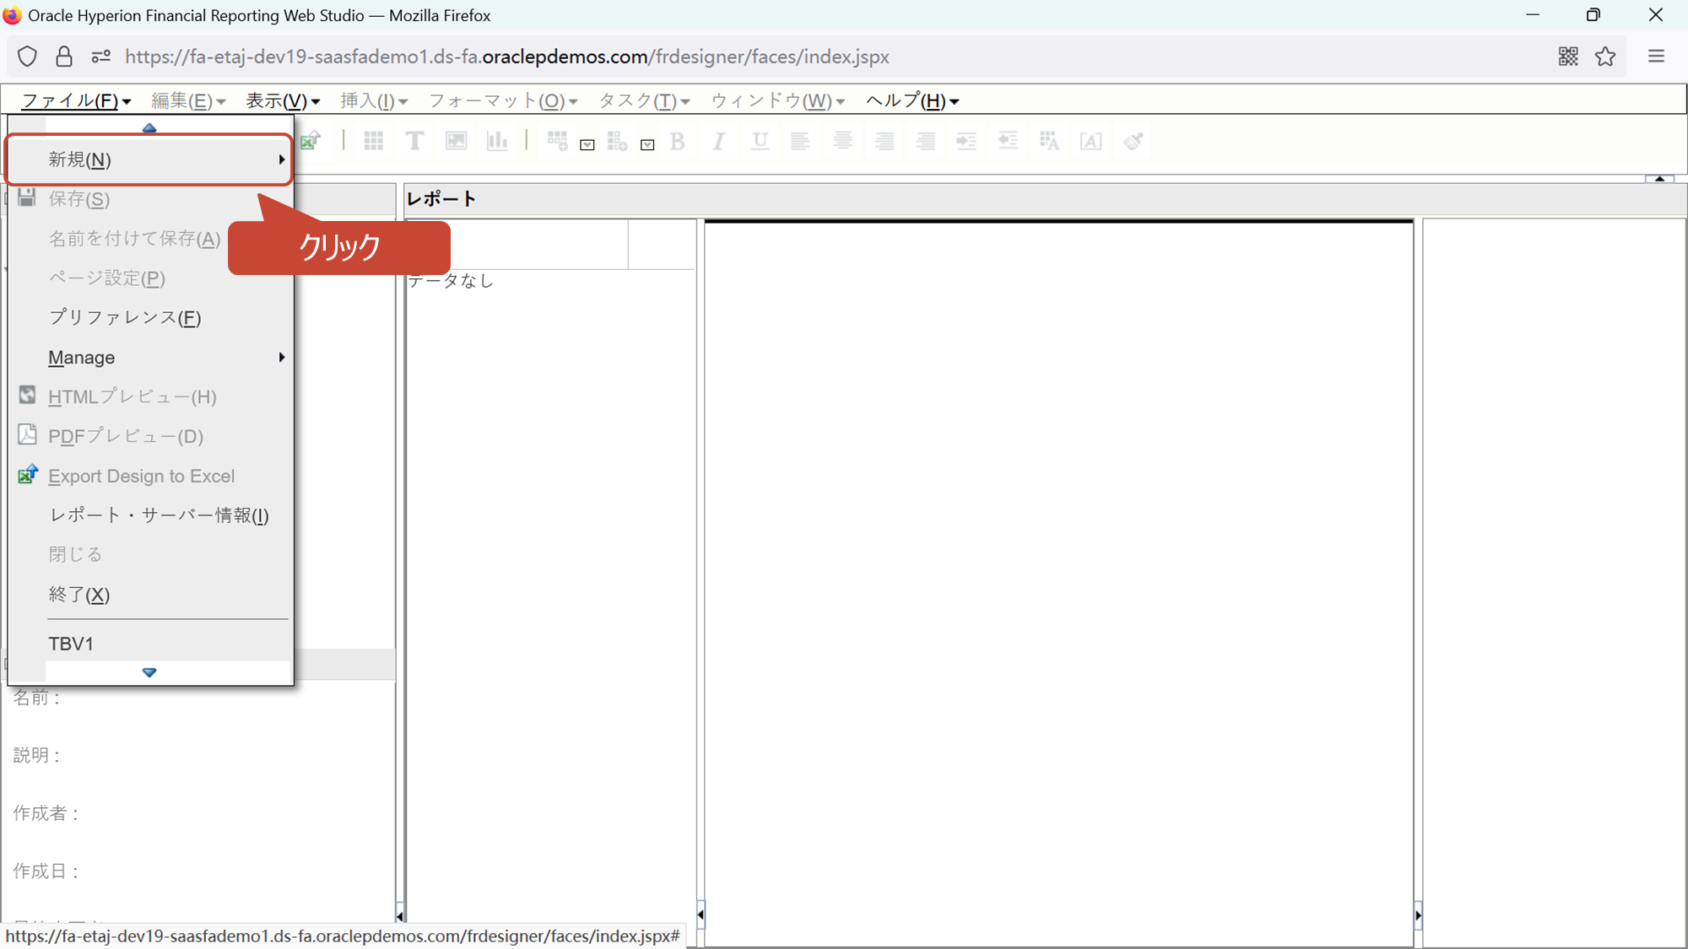Toggle underline formatting button
1688x949 pixels.
point(760,141)
